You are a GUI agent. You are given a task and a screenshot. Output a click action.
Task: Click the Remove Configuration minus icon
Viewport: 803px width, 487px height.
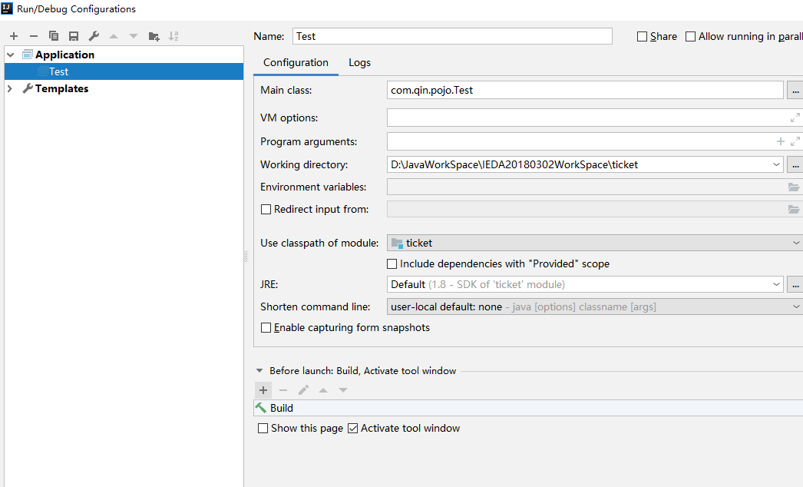point(34,36)
